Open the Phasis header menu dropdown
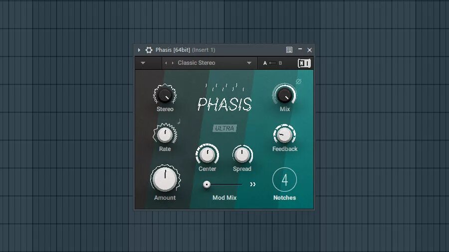This screenshot has width=449, height=252. (143, 63)
